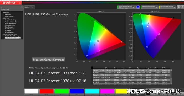
Task: Click the data table vertical scrollbar
Action: click(171, 77)
